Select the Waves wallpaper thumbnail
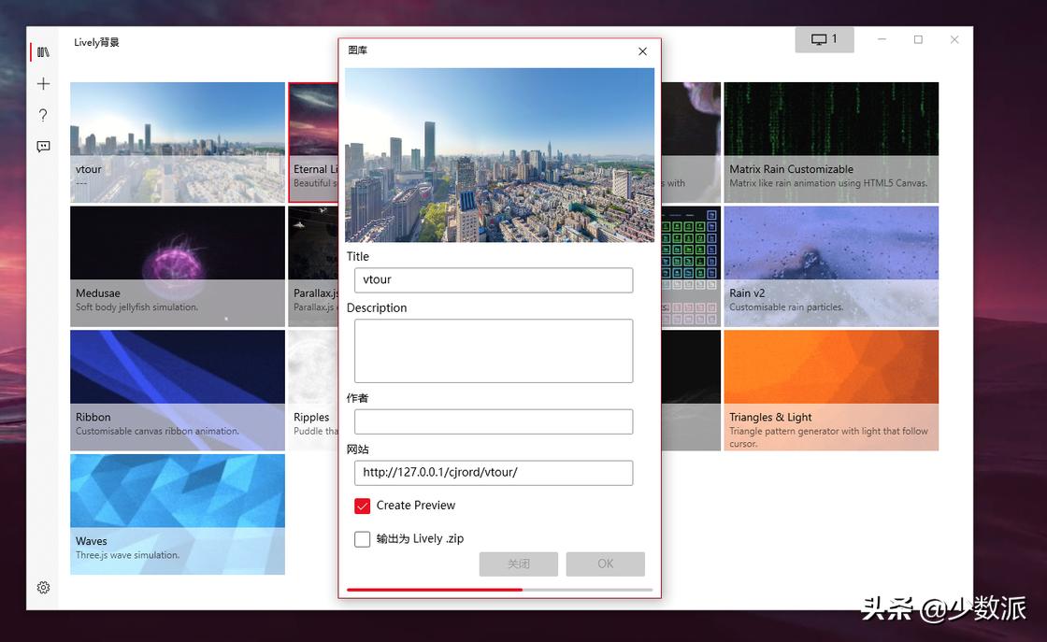The image size is (1047, 642). [177, 514]
